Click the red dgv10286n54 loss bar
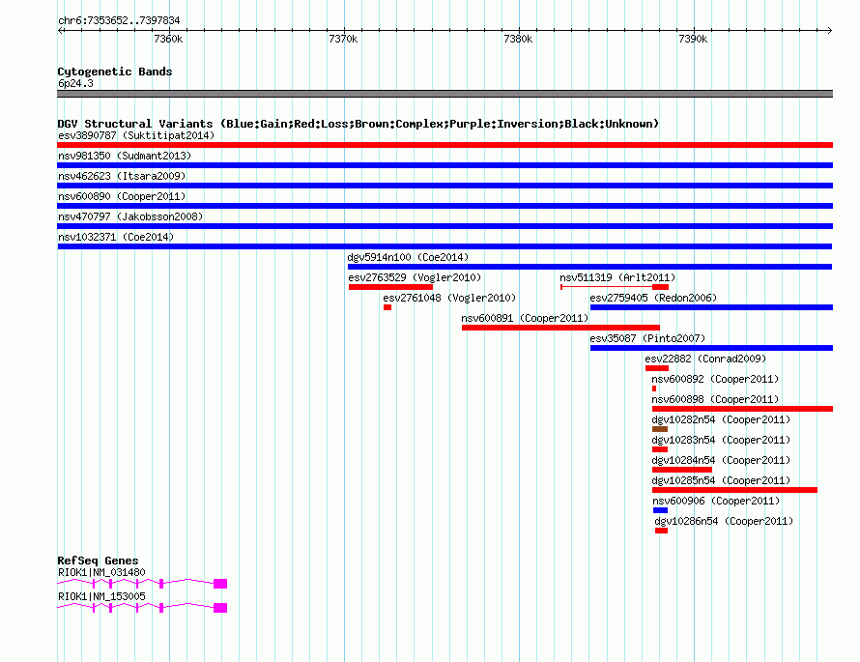The width and height of the screenshot is (860, 662). (x=662, y=531)
